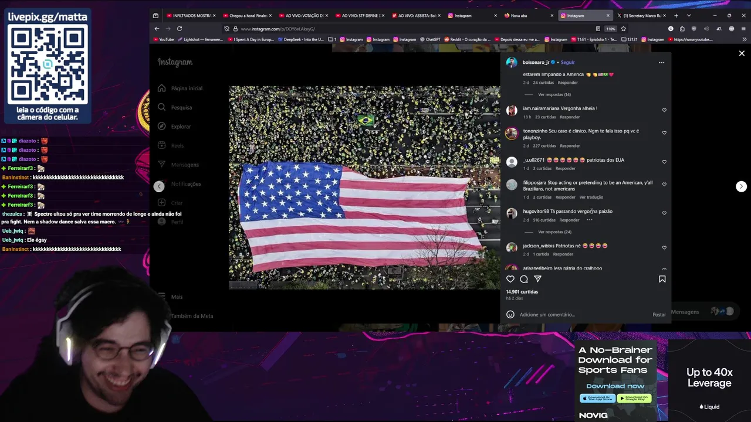Click Postar to submit comment
The height and width of the screenshot is (422, 751).
(659, 315)
